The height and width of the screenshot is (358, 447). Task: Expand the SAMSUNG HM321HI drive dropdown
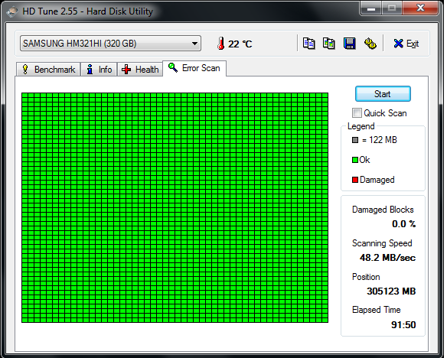pyautogui.click(x=110, y=44)
